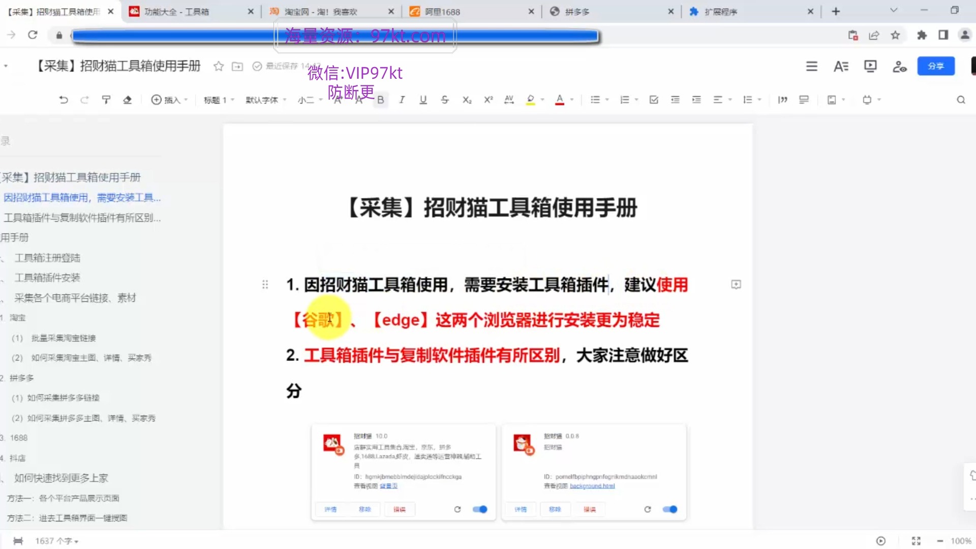Click the undo icon
This screenshot has width=976, height=549.
(64, 100)
